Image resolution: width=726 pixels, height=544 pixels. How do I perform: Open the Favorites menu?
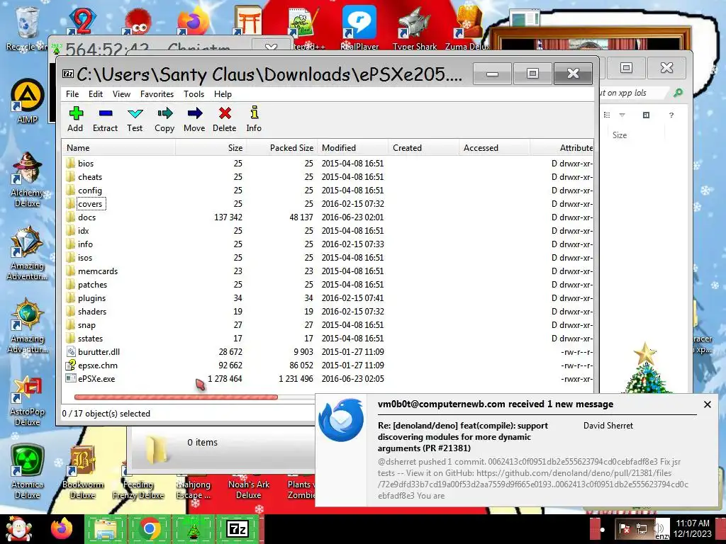(x=157, y=94)
